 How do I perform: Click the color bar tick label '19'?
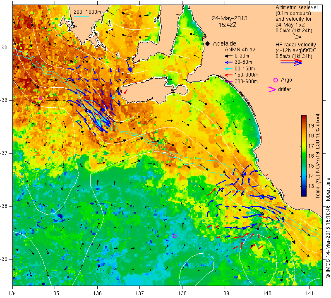(311, 126)
